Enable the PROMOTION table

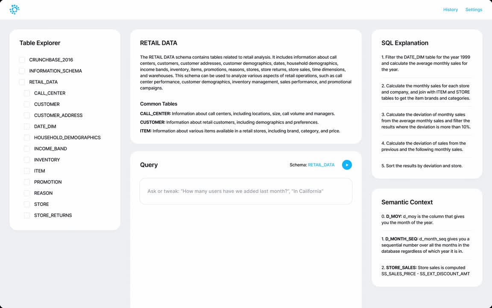click(26, 182)
